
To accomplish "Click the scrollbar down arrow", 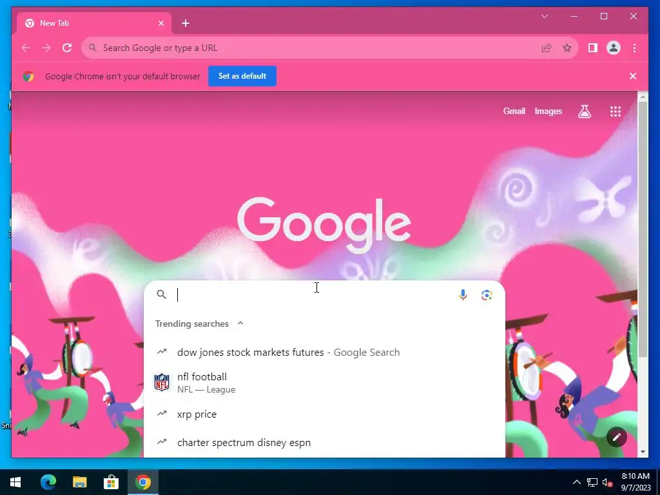I will [x=643, y=452].
